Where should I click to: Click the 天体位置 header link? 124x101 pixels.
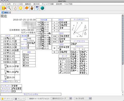(44, 20)
